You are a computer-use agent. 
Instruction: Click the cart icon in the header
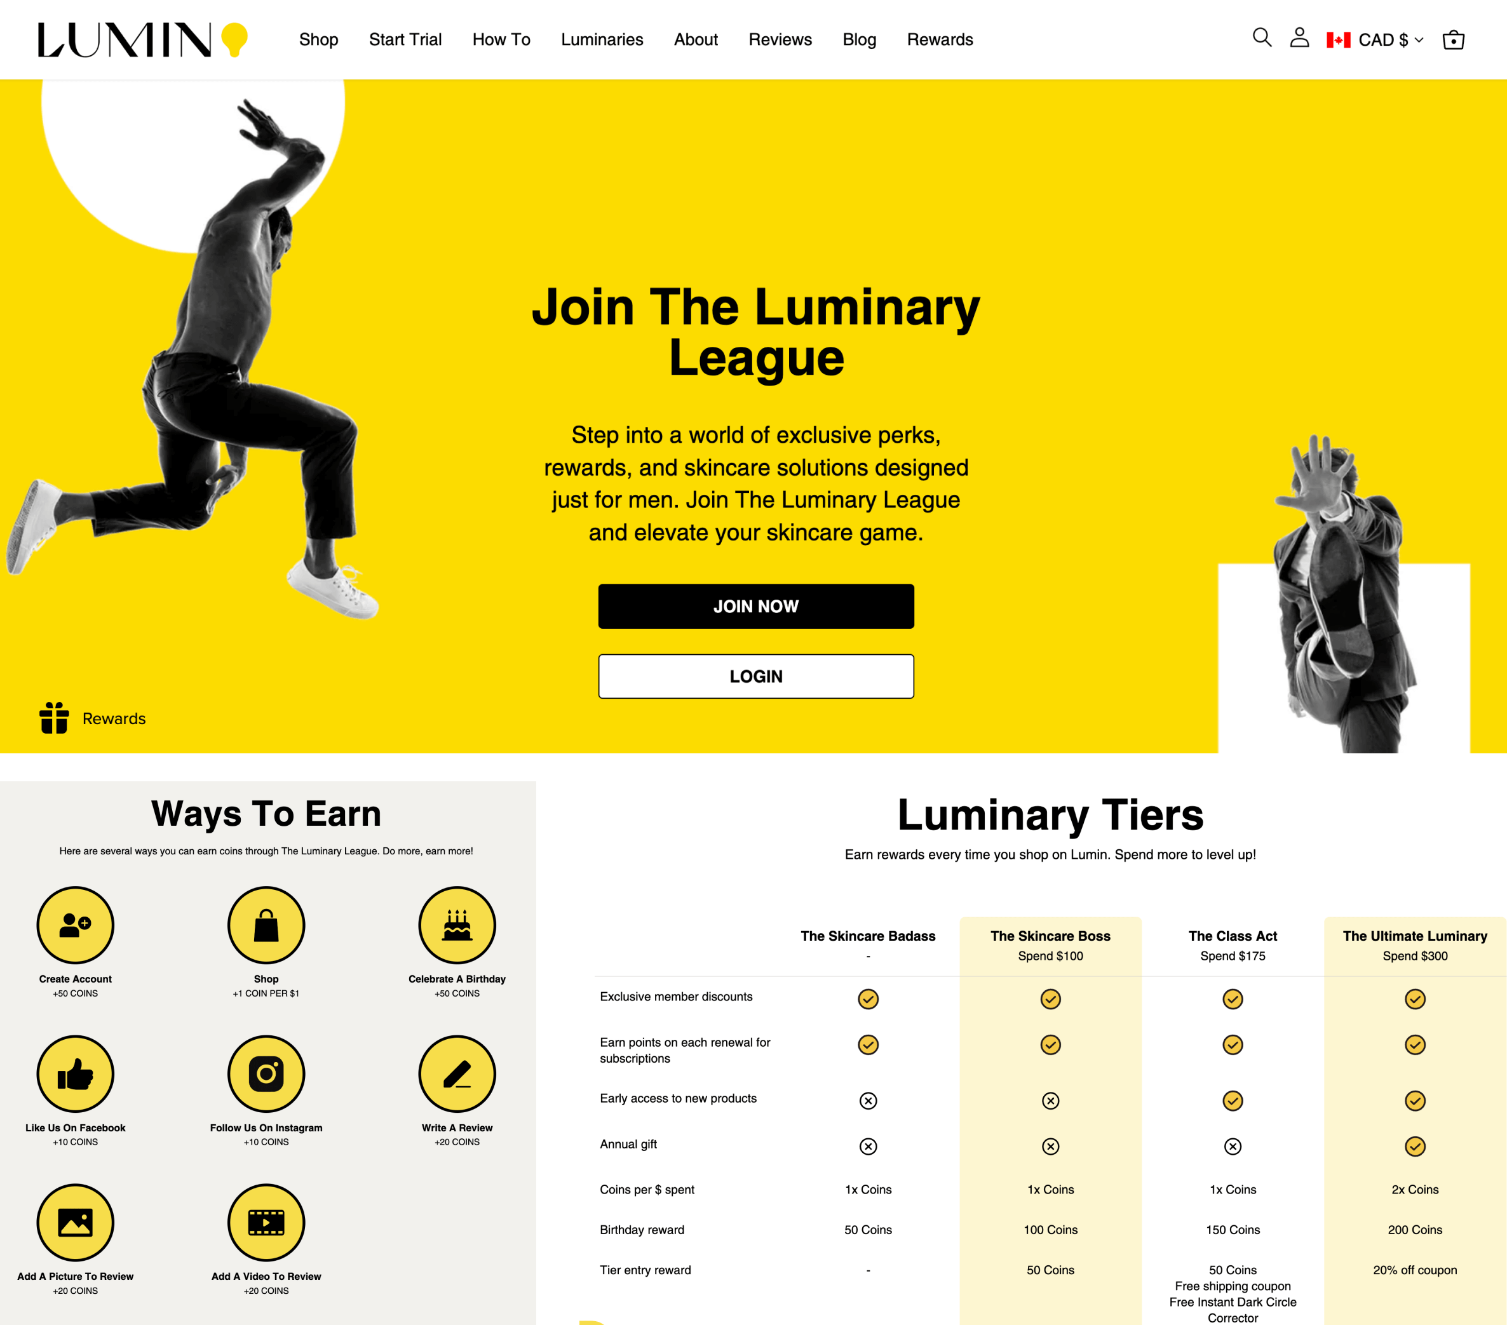pos(1454,39)
